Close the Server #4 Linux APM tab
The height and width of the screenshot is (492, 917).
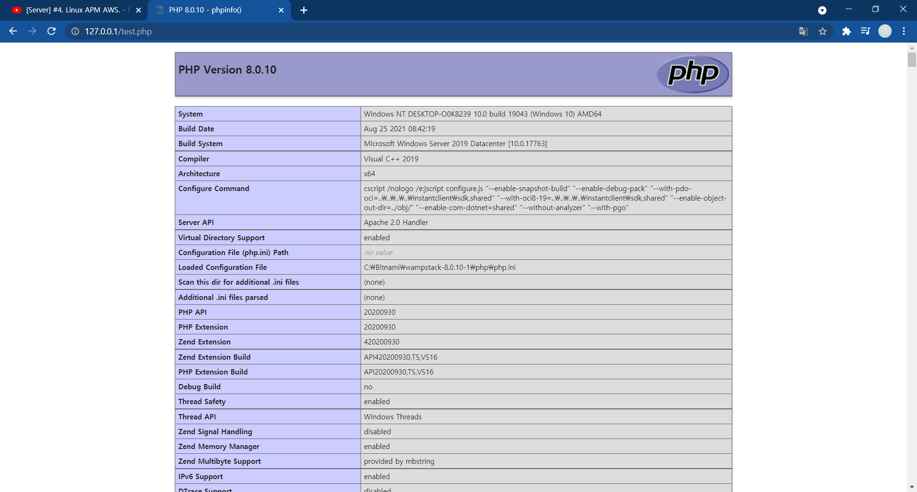pos(139,10)
